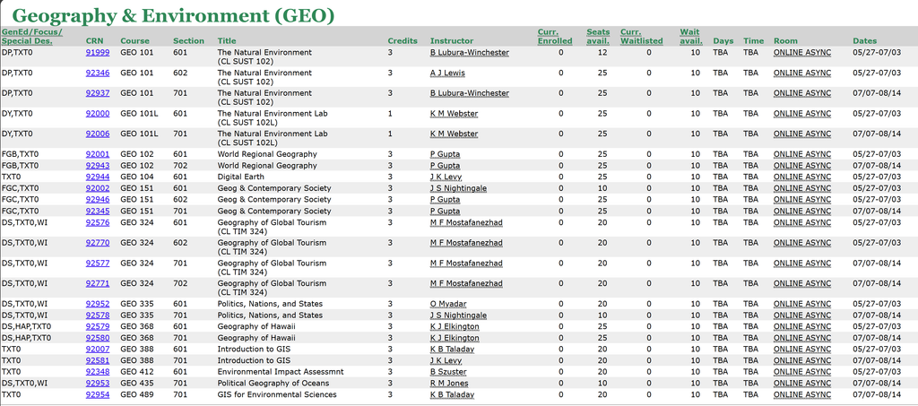
Task: Click CRN 92943 link
Action: (97, 166)
